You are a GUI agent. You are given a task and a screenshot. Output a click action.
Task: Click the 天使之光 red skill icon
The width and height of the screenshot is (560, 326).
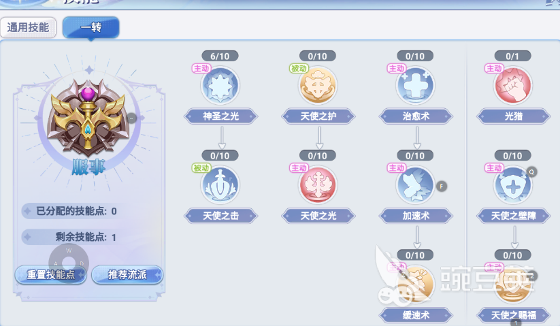pyautogui.click(x=318, y=185)
